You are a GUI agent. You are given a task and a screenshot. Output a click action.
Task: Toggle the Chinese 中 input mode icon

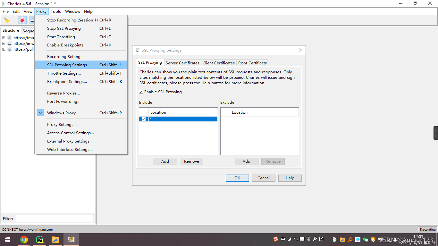point(283,239)
